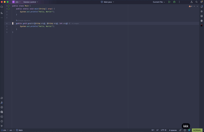Expand the vim project dropdown

(17, 2)
